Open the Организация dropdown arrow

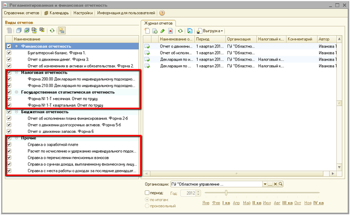pyautogui.click(x=265, y=184)
